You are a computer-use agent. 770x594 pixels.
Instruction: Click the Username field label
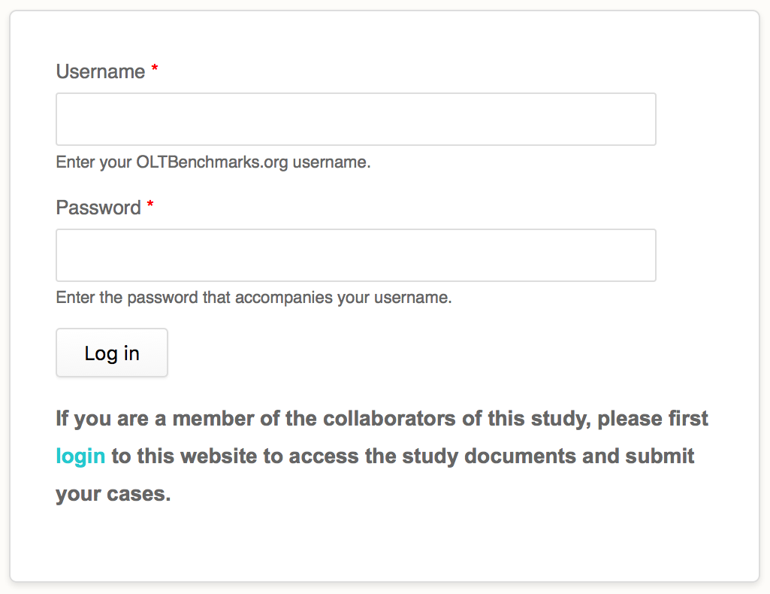pos(101,71)
